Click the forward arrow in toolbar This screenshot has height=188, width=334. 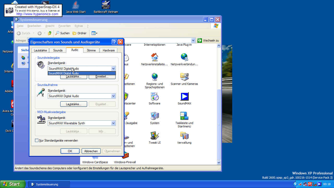(x=39, y=33)
